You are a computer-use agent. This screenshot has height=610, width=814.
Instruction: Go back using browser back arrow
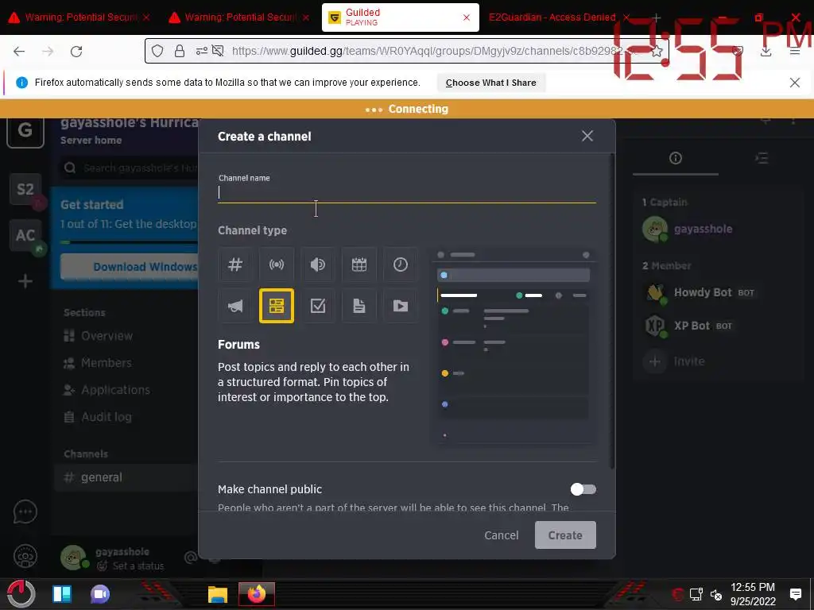pos(19,52)
